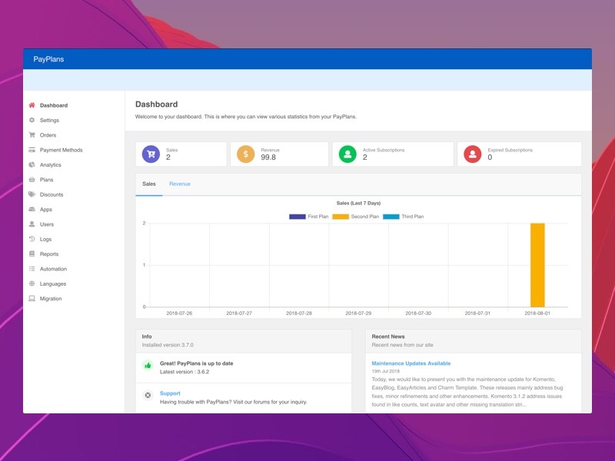Click the Analytics pie chart icon

pos(32,164)
